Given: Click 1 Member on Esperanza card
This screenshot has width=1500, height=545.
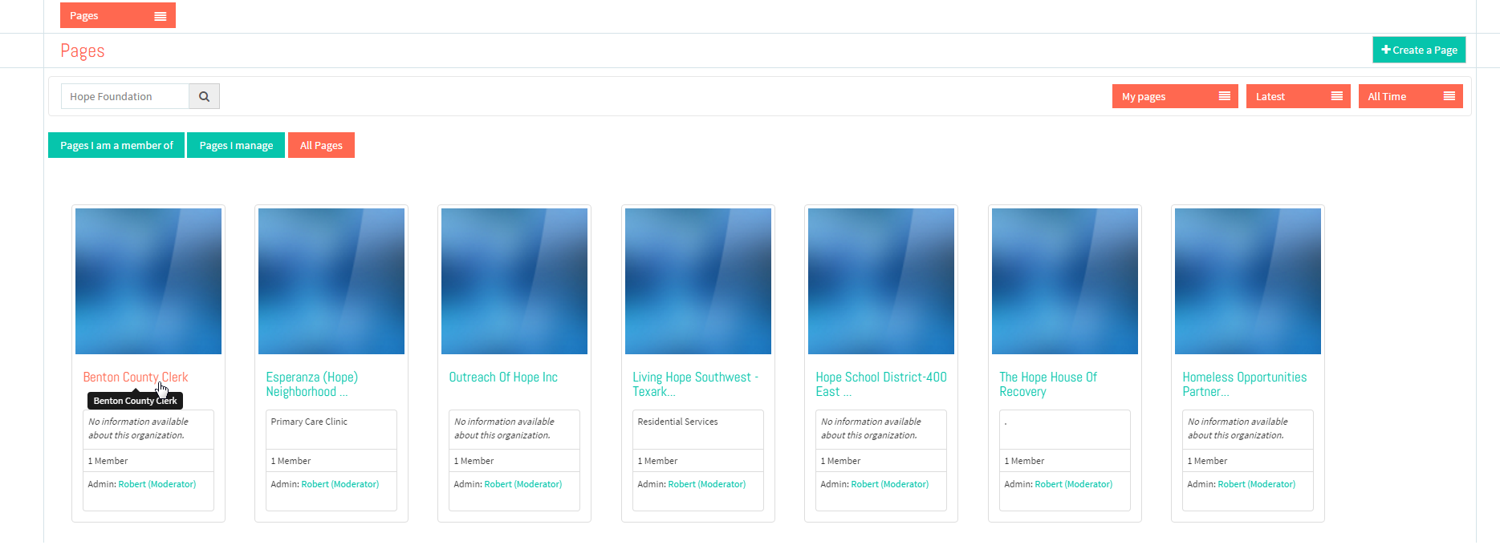Looking at the screenshot, I should pyautogui.click(x=291, y=461).
